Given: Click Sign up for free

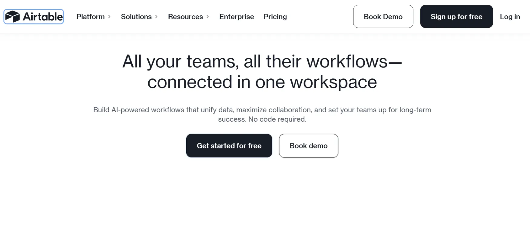Looking at the screenshot, I should pyautogui.click(x=456, y=17).
